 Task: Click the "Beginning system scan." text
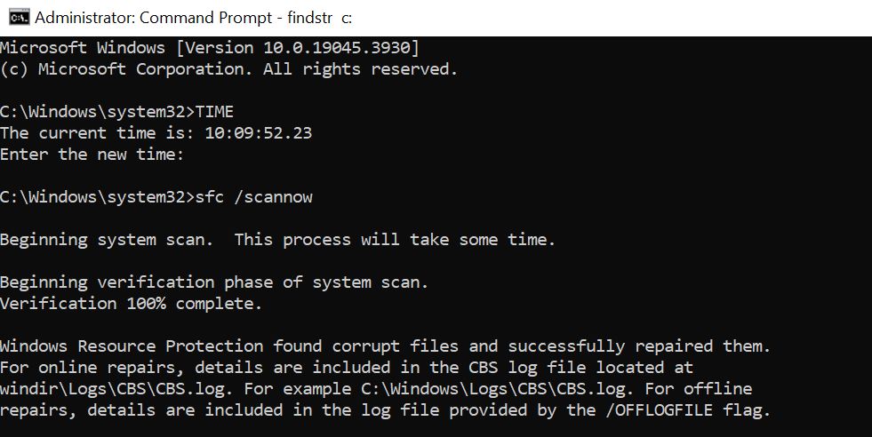click(107, 240)
